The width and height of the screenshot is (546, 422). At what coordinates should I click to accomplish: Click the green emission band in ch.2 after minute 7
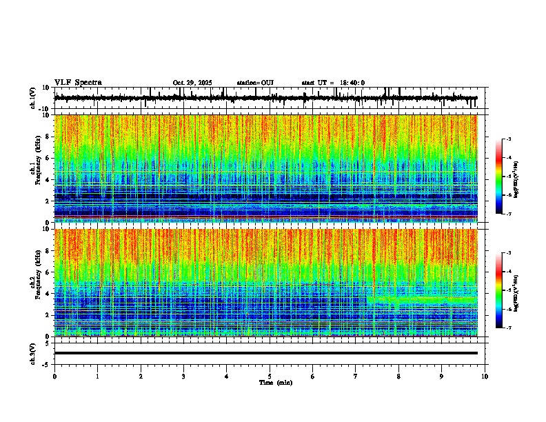pos(422,299)
